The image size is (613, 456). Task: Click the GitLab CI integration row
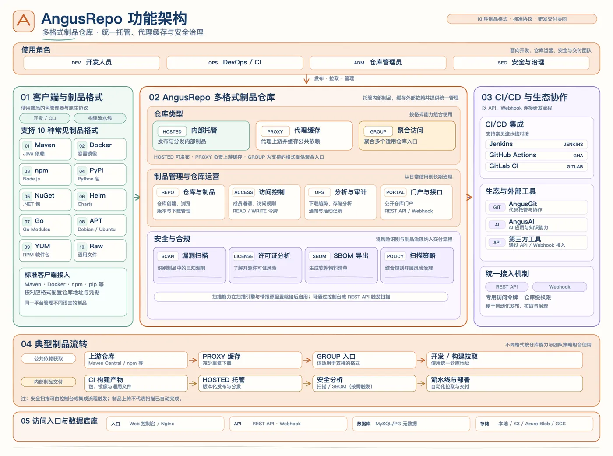pyautogui.click(x=536, y=166)
